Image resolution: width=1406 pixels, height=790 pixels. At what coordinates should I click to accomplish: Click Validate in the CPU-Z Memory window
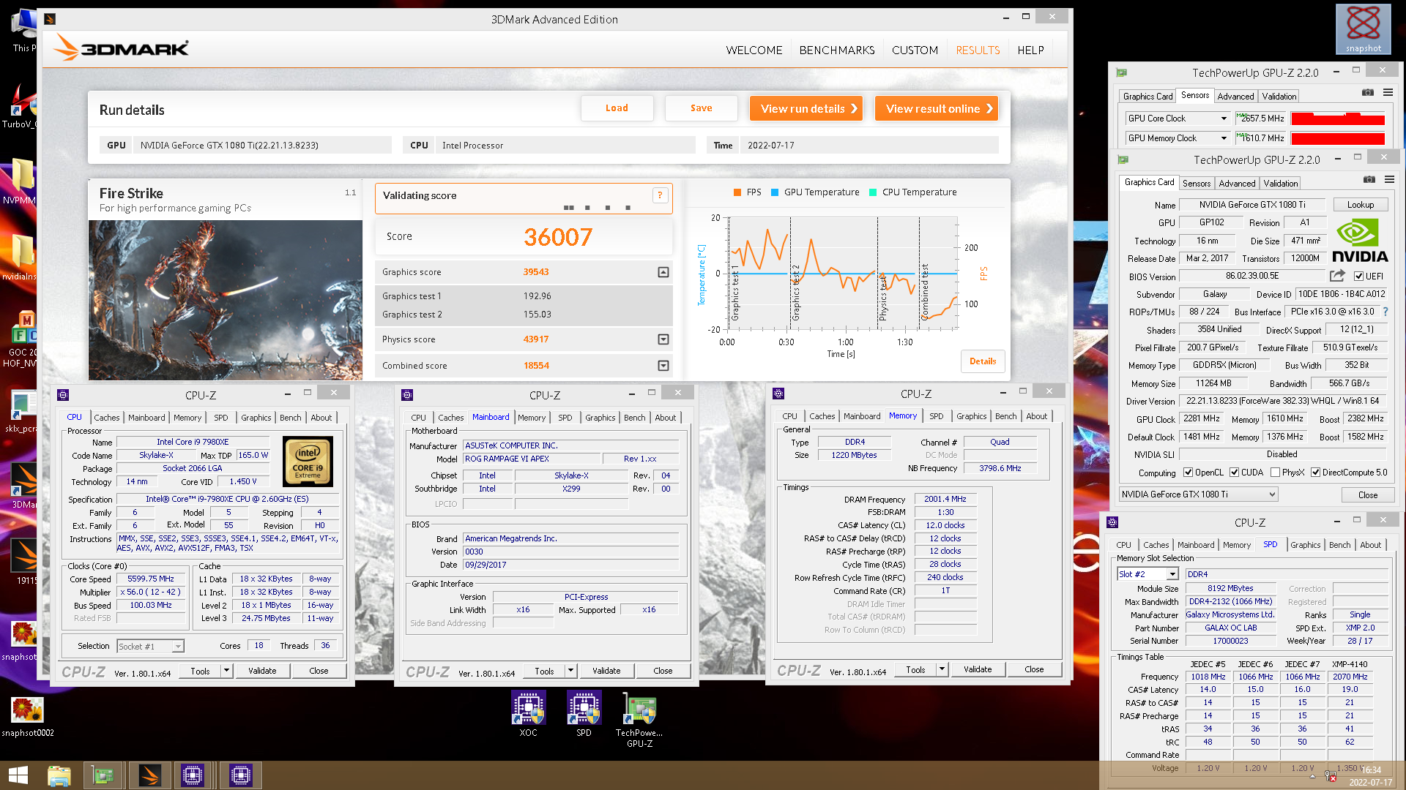[978, 669]
